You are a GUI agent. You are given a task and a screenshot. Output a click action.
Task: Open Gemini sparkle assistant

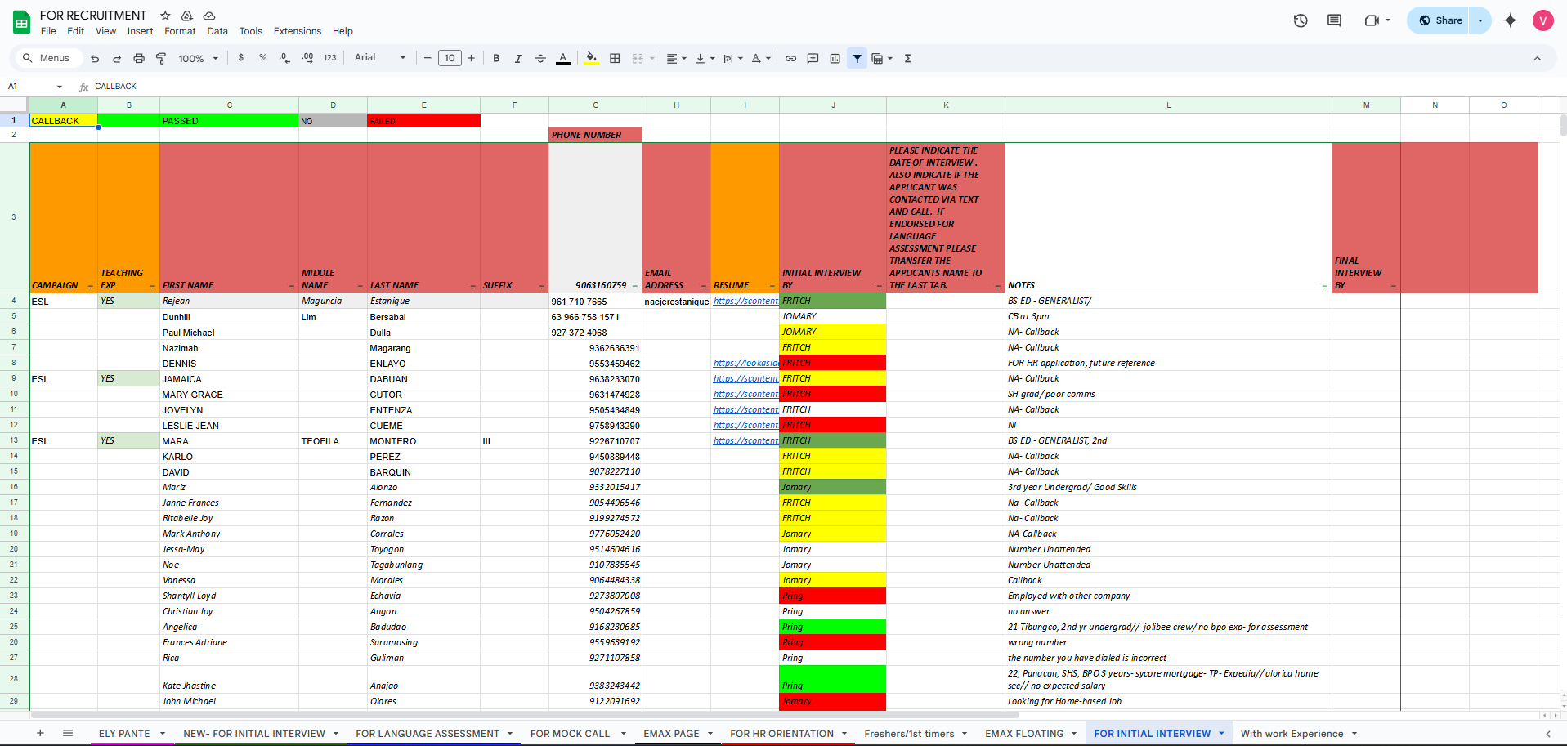click(x=1510, y=20)
